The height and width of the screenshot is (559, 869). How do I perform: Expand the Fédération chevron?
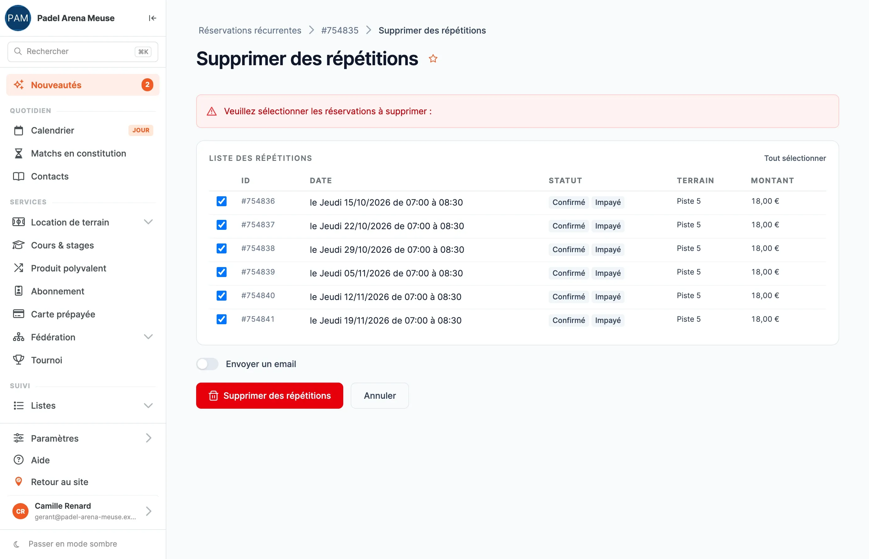coord(148,337)
